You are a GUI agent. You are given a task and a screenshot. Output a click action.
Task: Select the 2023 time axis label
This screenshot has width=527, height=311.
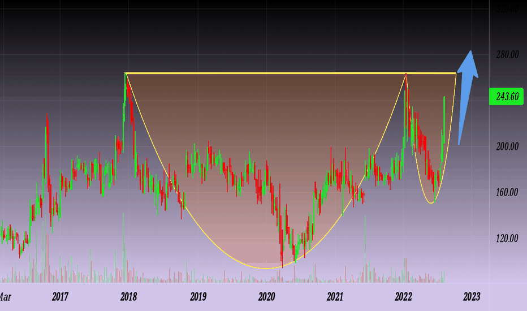click(472, 296)
